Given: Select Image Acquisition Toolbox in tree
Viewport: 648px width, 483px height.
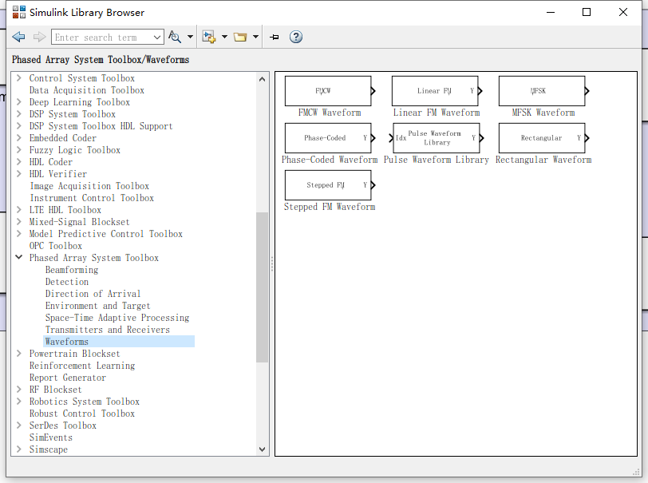Looking at the screenshot, I should pos(89,186).
